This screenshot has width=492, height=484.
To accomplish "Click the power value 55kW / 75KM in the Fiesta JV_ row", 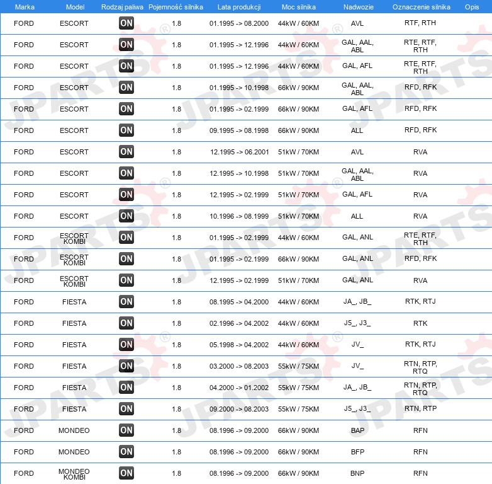I will (x=298, y=366).
